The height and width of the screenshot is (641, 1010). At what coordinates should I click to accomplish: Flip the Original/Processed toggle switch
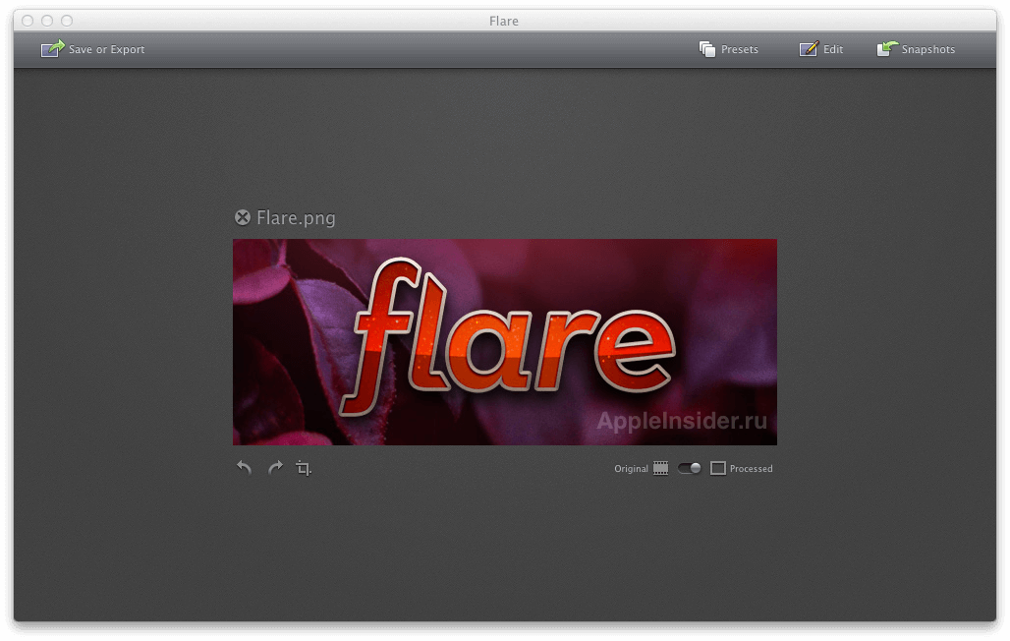tap(689, 468)
